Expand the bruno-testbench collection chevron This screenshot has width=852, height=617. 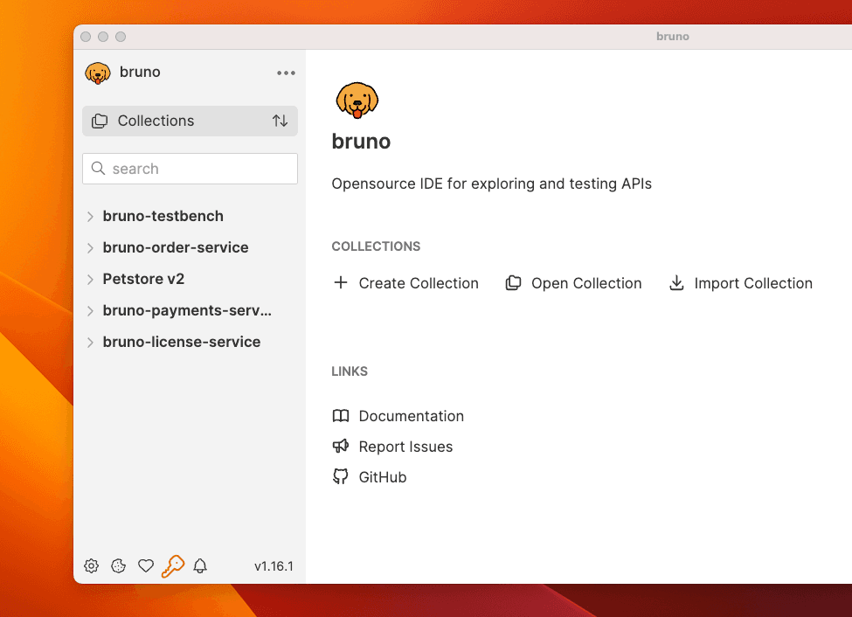(x=90, y=217)
